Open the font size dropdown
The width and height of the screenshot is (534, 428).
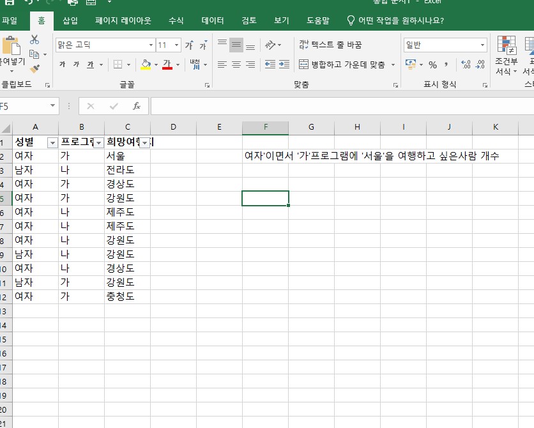pyautogui.click(x=177, y=45)
